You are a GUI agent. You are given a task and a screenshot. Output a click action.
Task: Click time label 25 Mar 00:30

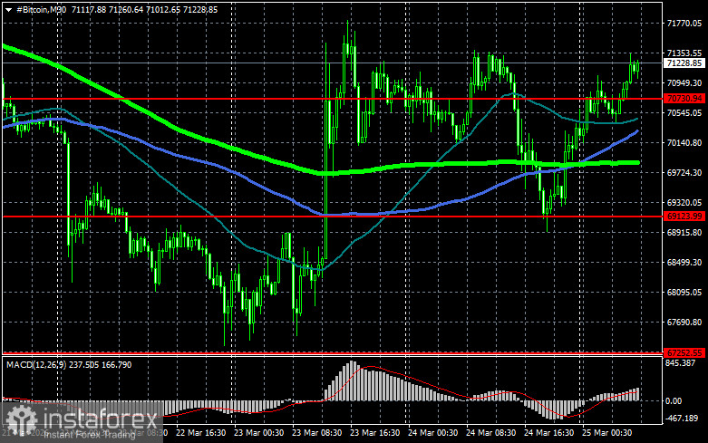tap(606, 433)
